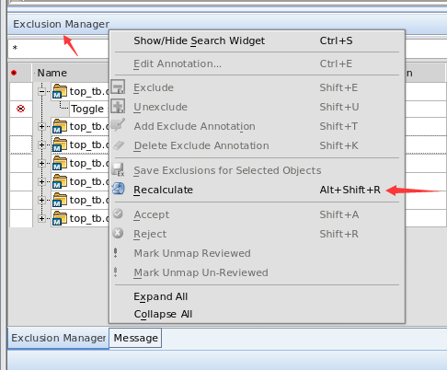Select the Toggle tree item
Screen dimensions: 447x370
pos(87,109)
